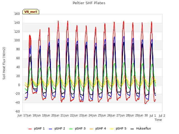
Task: Select the Hukseflux legend label
Action: [143, 128]
